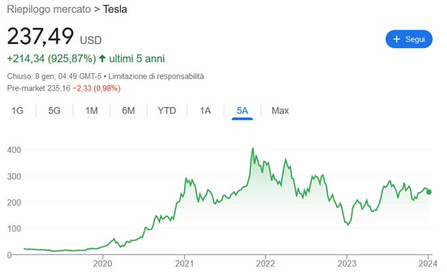Viewport: 447px width, 272px height.
Task: Click the Segui follow button
Action: pyautogui.click(x=408, y=39)
